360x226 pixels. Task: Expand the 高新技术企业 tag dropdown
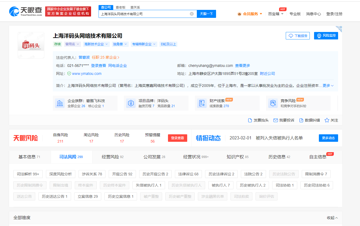(x=96, y=44)
